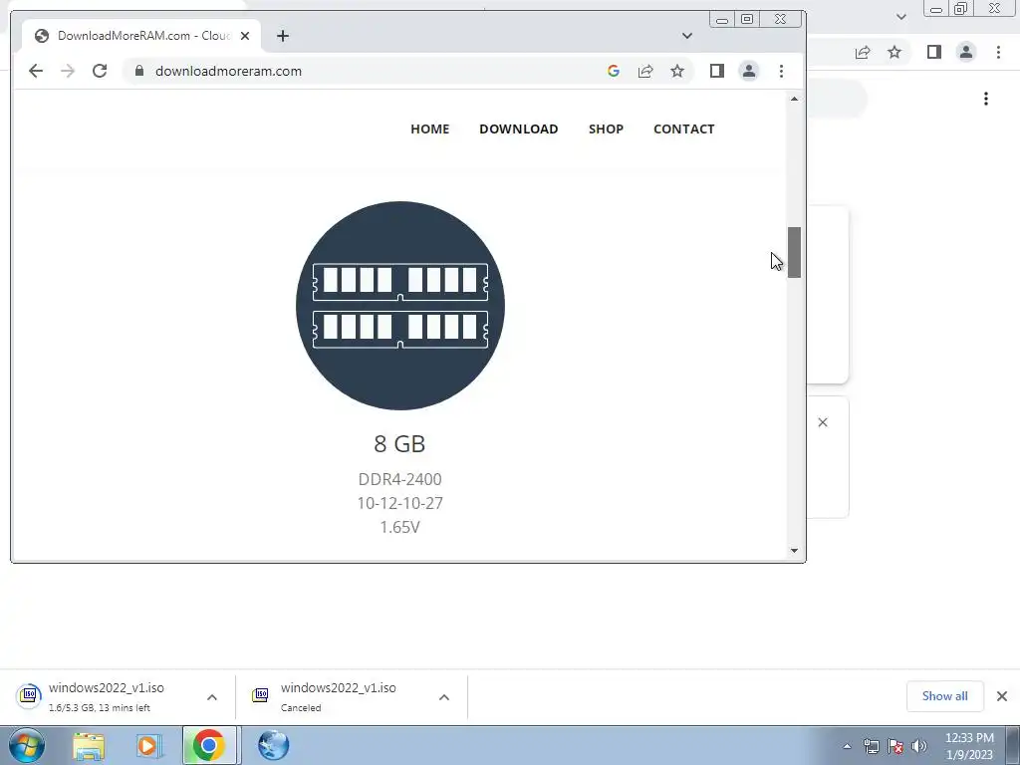The width and height of the screenshot is (1020, 765).
Task: Bookmark star in background Chrome window
Action: (x=894, y=52)
